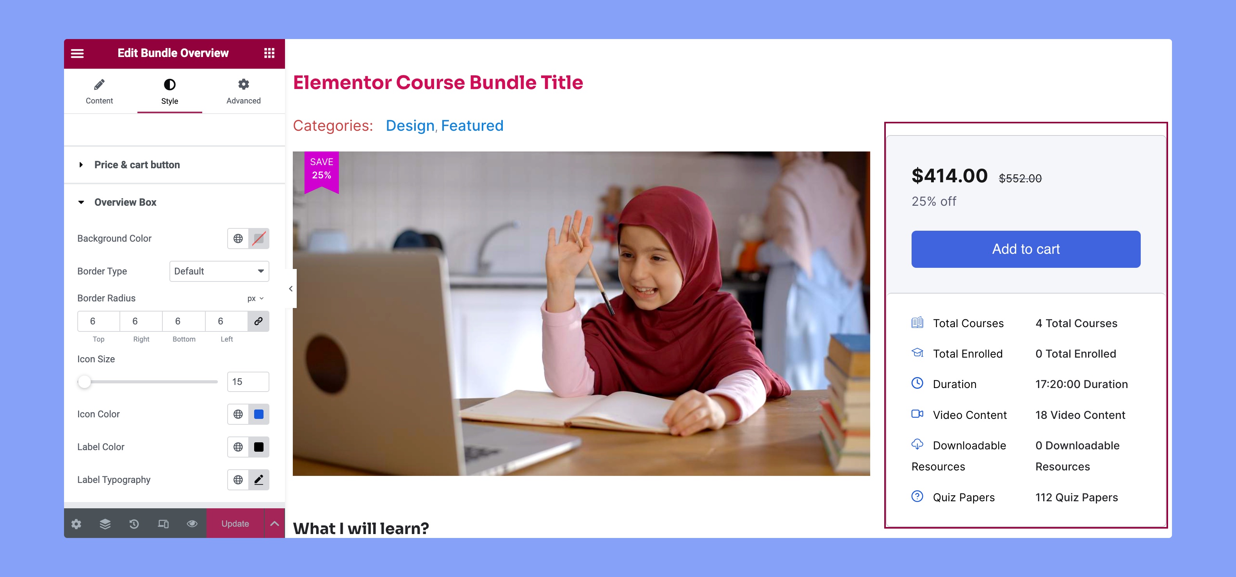Click the responsive/device preview icon

[x=163, y=524]
